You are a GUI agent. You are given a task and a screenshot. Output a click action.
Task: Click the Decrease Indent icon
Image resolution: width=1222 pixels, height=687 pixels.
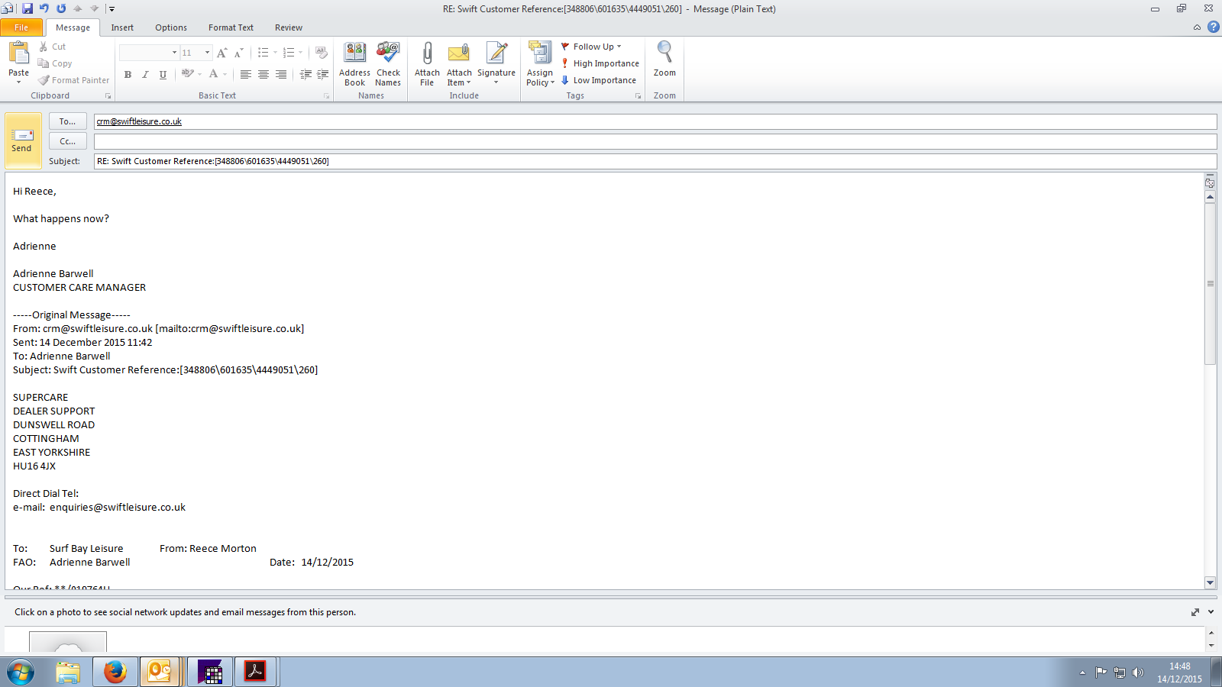tap(305, 74)
